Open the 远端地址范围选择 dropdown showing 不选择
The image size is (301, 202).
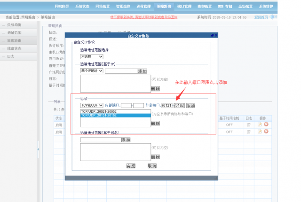coord(91,56)
